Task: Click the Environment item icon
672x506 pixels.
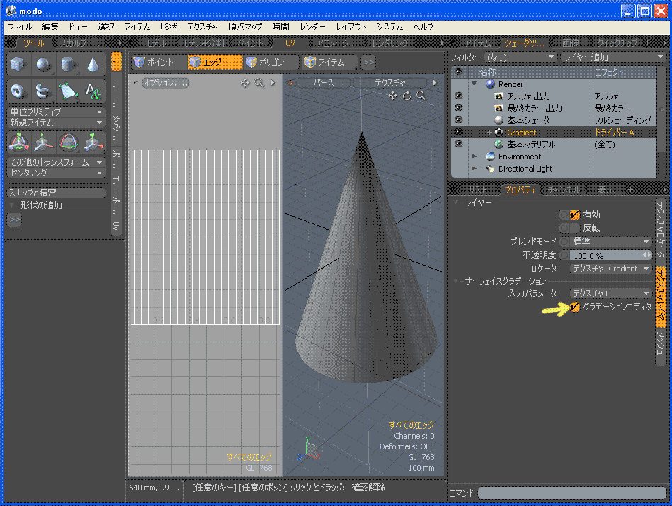Action: point(490,157)
